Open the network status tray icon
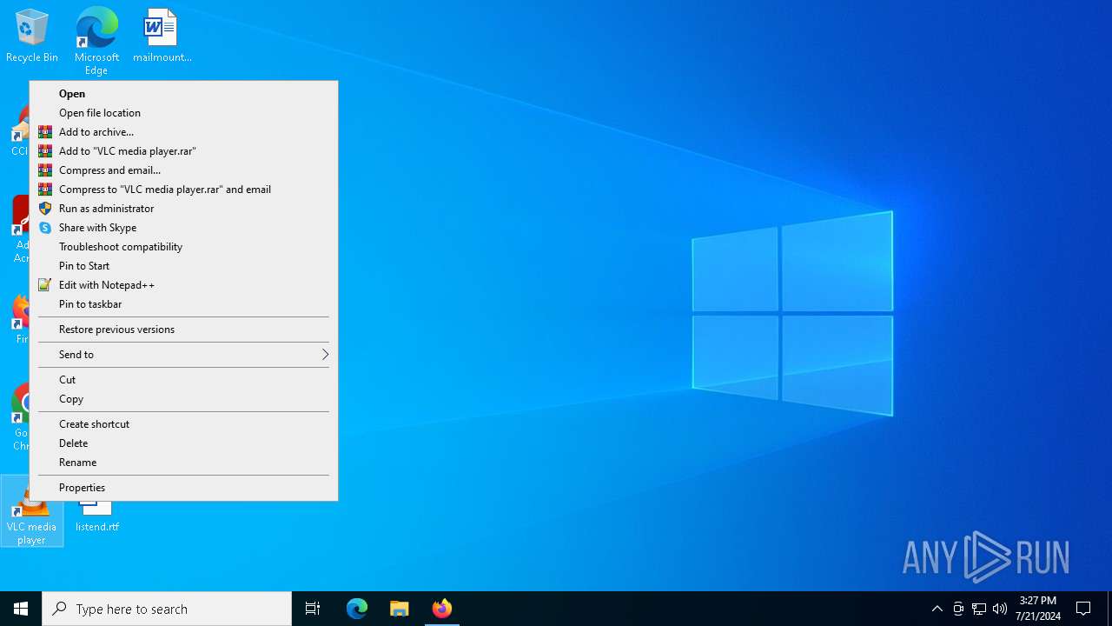This screenshot has height=626, width=1112. (979, 609)
